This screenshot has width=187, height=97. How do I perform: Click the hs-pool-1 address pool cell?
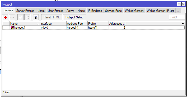coord(77,28)
